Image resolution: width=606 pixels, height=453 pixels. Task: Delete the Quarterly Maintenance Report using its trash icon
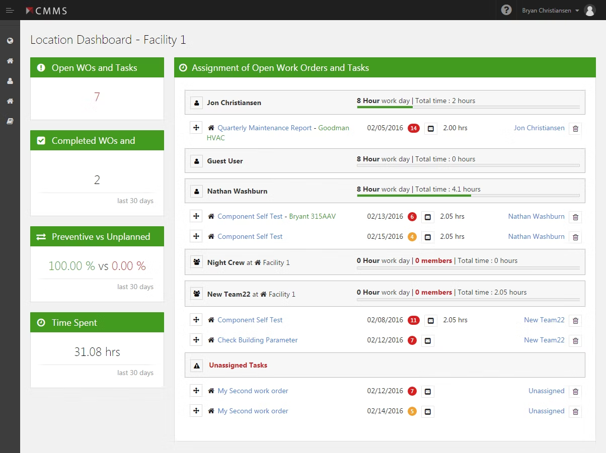(575, 129)
